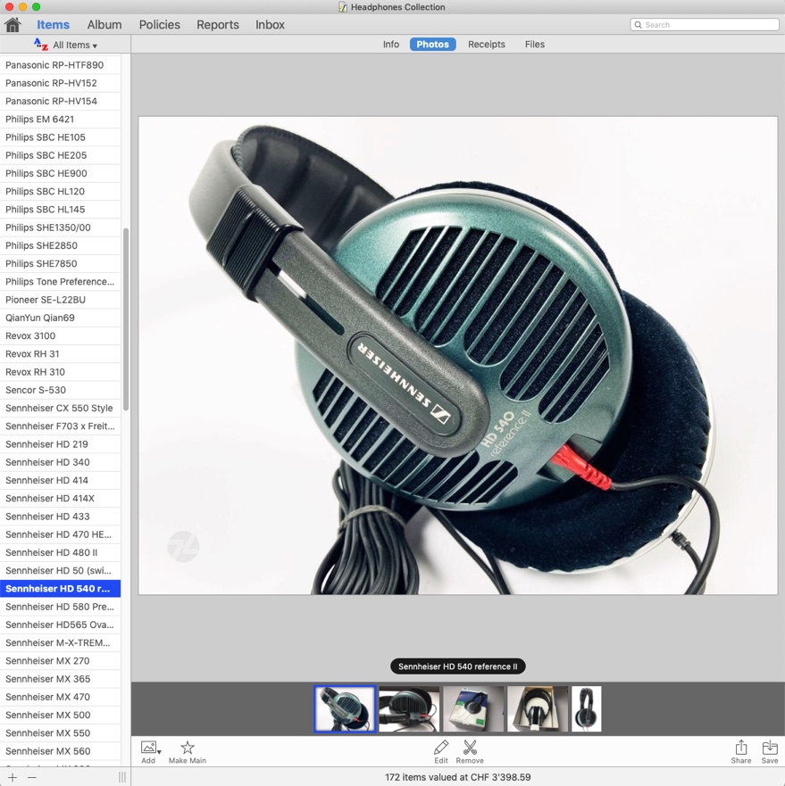The image size is (785, 786).
Task: Go to the Home screen icon
Action: pos(13,25)
